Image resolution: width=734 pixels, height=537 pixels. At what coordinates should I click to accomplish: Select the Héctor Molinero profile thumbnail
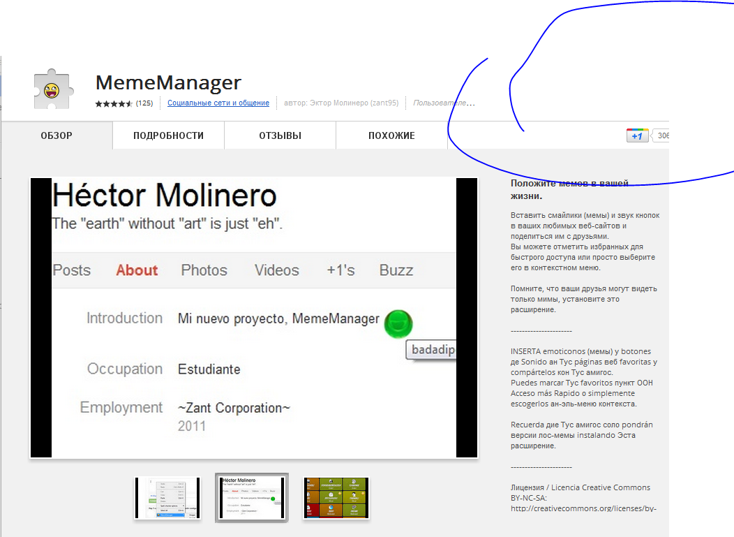tap(252, 498)
